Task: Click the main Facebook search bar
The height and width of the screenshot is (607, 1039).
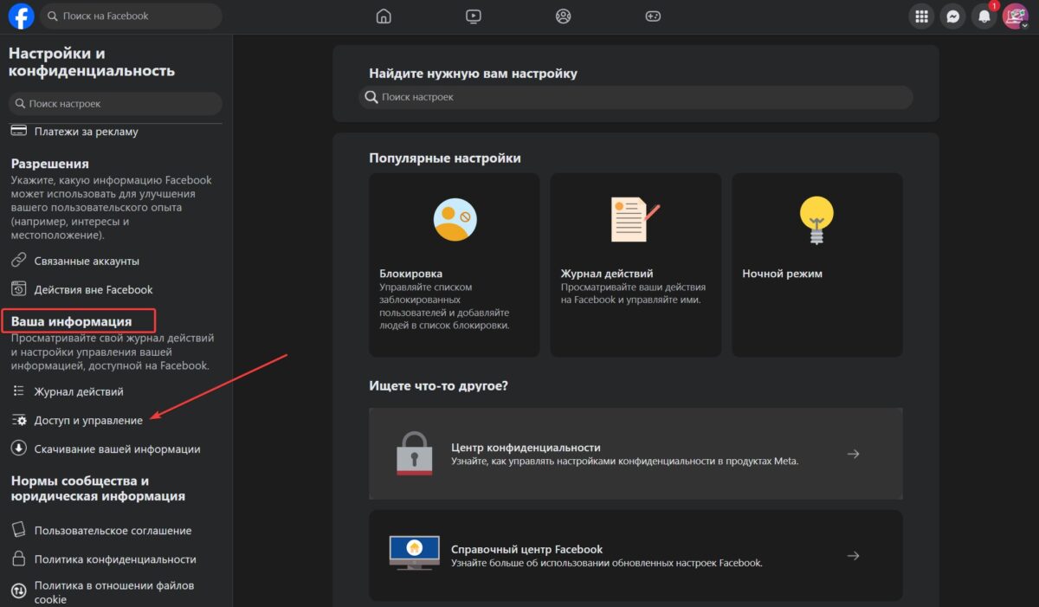Action: point(130,16)
